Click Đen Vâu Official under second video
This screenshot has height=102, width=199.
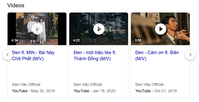click(x=88, y=84)
